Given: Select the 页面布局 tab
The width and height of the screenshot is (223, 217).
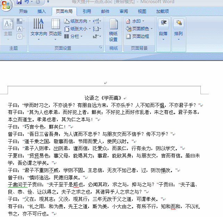Looking at the screenshot, I should (x=64, y=11).
